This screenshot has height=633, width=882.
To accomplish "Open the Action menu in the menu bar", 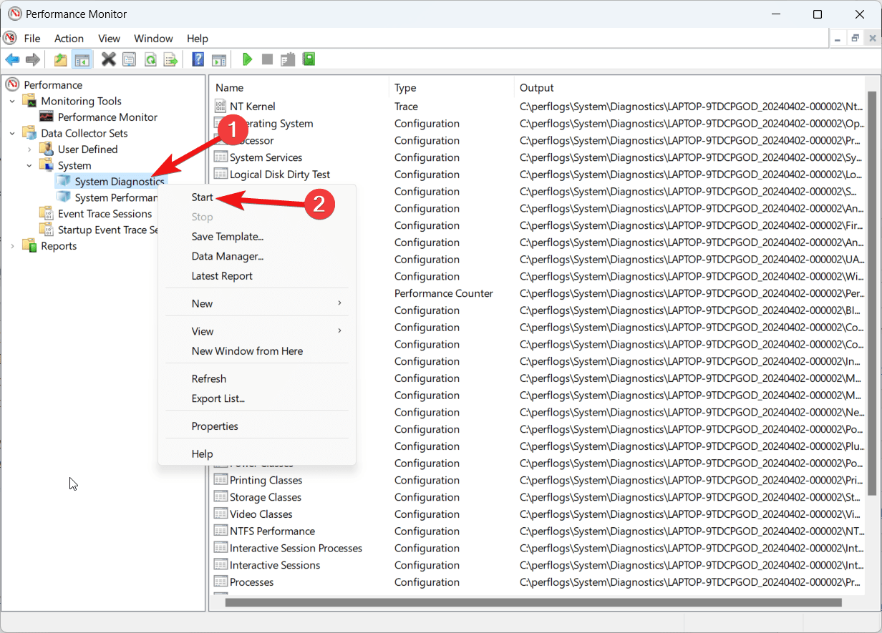I will click(x=69, y=39).
